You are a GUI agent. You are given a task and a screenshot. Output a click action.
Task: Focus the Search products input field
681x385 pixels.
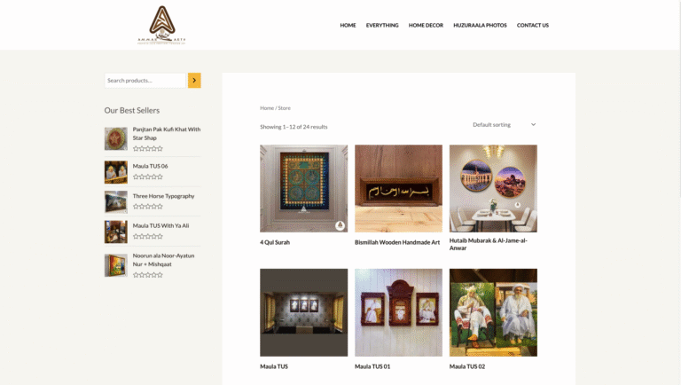[x=145, y=81]
